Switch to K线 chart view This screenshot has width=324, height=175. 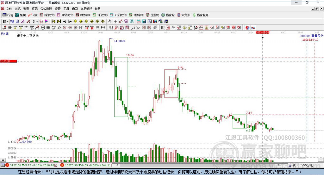[x=33, y=15]
